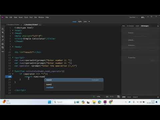Switch to the CSS Designer panel tab

[145, 26]
